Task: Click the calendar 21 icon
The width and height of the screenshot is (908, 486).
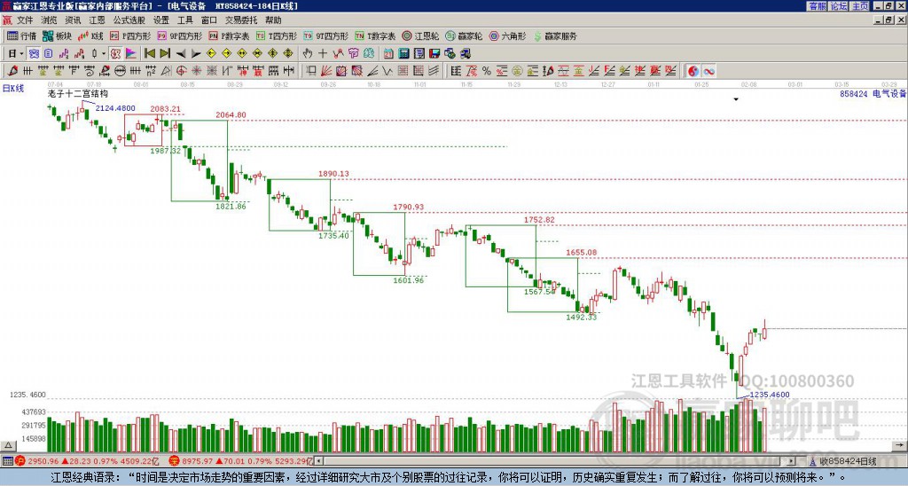Action: click(x=388, y=54)
